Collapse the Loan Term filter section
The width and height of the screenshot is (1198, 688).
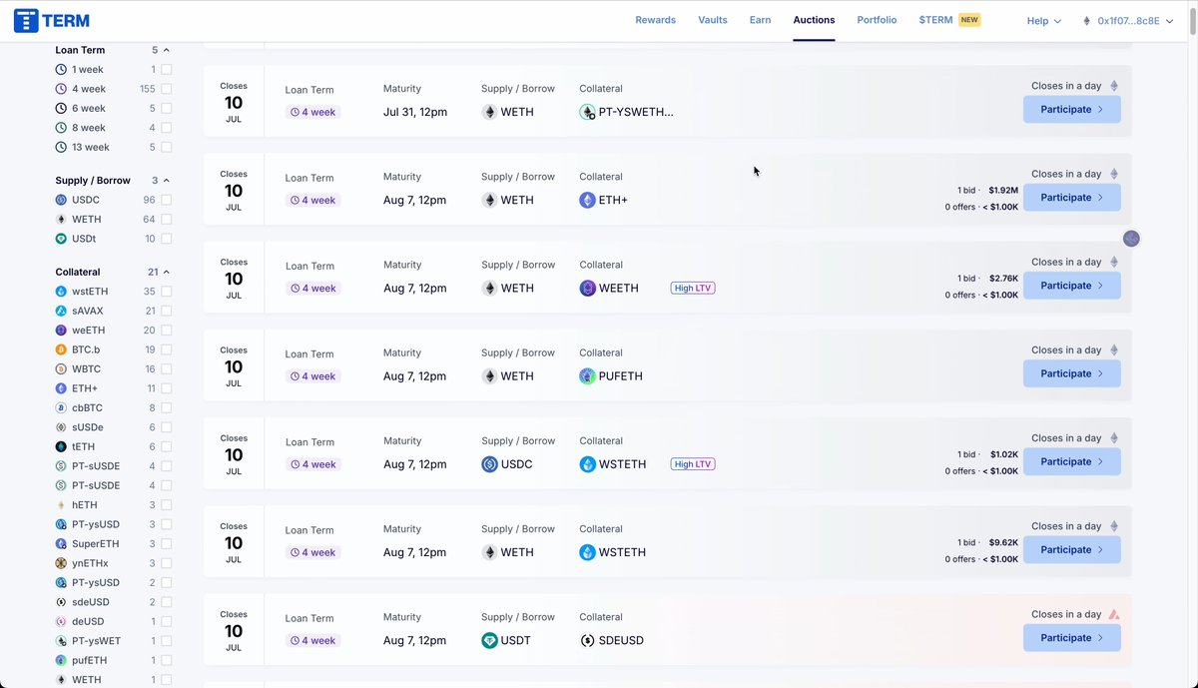[x=167, y=50]
